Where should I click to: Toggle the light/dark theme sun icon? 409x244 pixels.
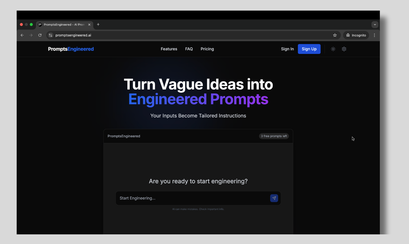(x=333, y=49)
